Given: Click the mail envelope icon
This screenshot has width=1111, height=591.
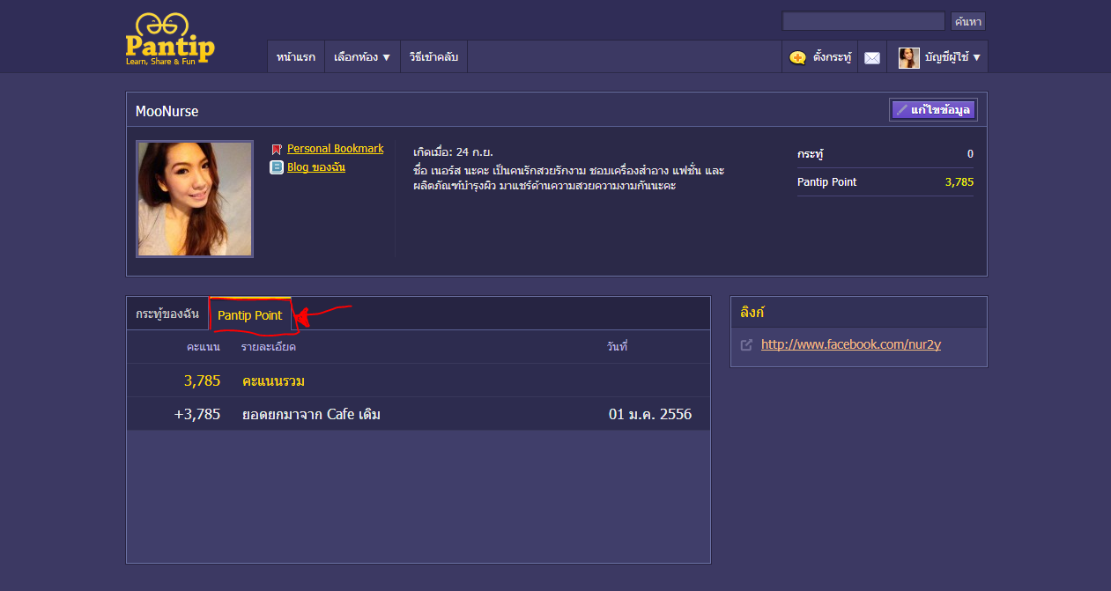Looking at the screenshot, I should 872,57.
